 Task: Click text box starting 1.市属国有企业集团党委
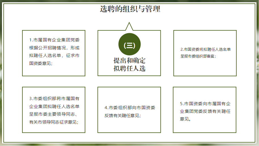tap(54, 53)
